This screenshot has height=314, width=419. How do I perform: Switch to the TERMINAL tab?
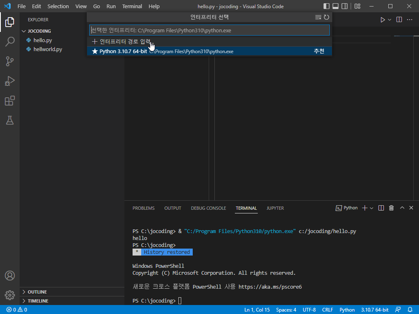[x=246, y=208]
